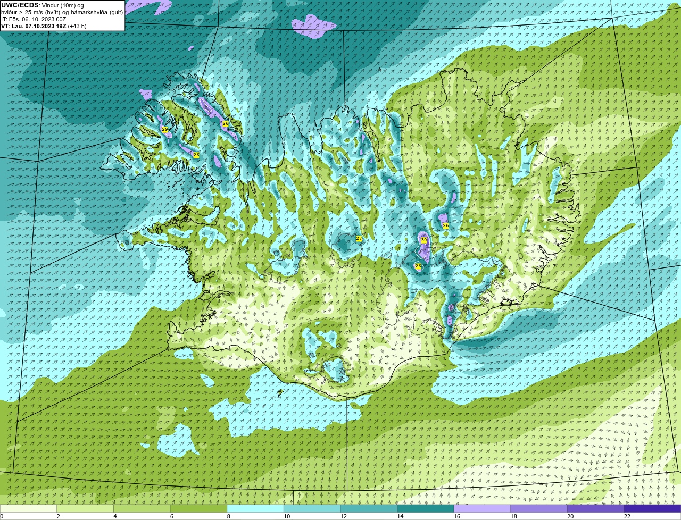This screenshot has width=681, height=520.
Task: Pick the 10–12 m/s light teal swatch
Action: tap(312, 508)
